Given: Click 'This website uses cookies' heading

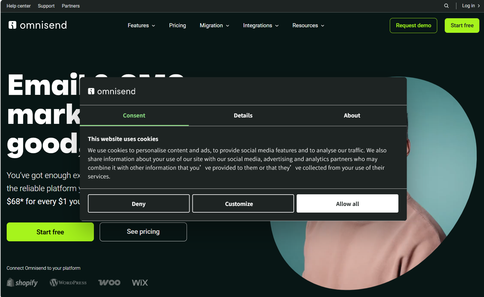Looking at the screenshot, I should pos(123,139).
